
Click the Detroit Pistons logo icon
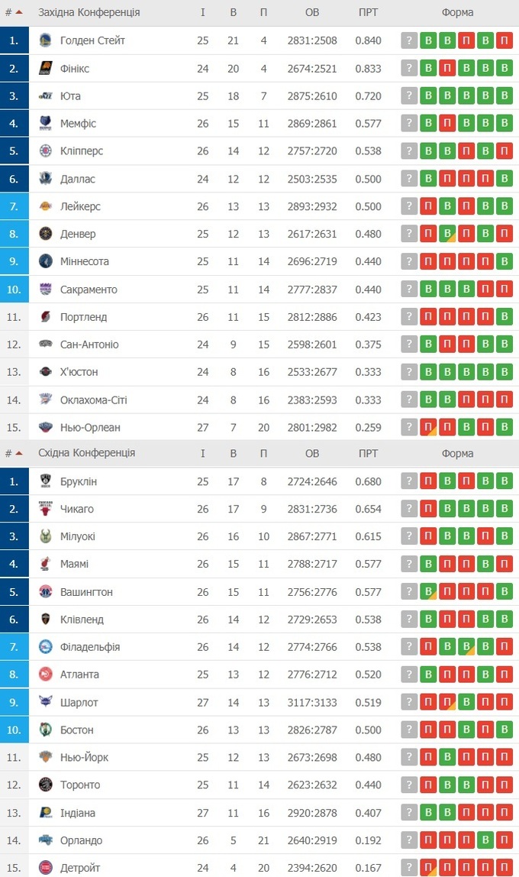(x=46, y=868)
